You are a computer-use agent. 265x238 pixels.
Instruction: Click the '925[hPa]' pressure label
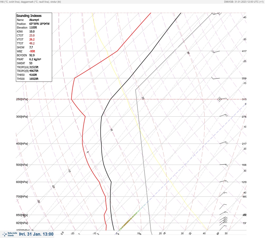[22, 223]
